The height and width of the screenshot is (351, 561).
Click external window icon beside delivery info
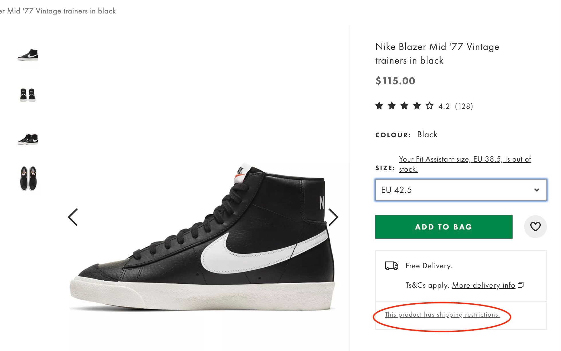[x=521, y=285]
